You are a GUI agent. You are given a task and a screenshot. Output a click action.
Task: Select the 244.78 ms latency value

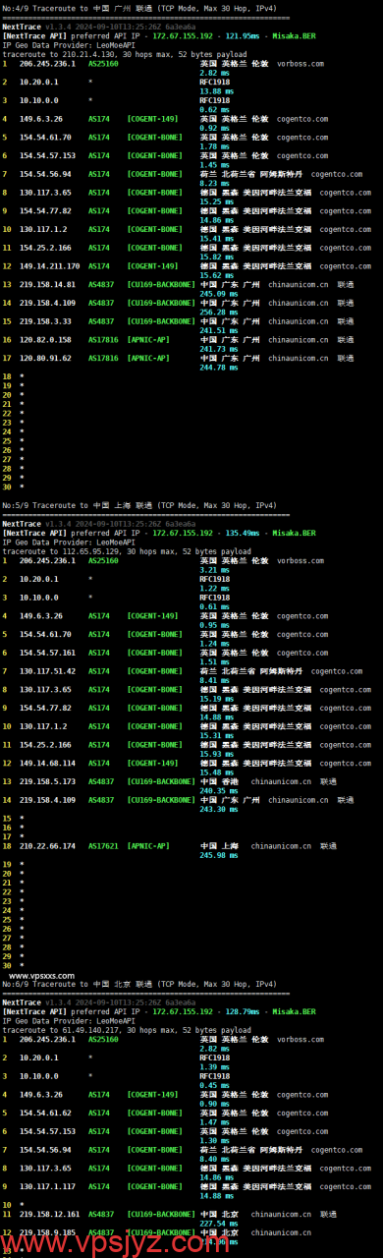point(218,367)
